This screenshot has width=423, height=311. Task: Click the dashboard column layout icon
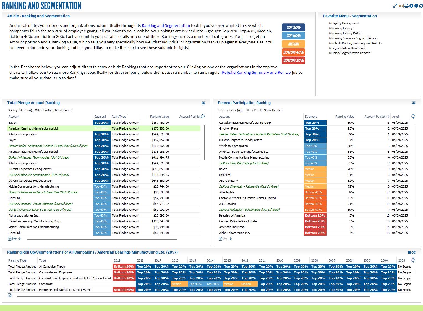tap(401, 6)
